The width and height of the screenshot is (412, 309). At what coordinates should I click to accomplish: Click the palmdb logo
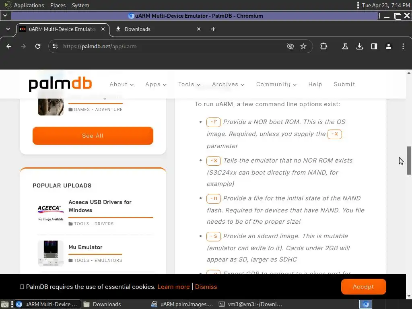60,84
